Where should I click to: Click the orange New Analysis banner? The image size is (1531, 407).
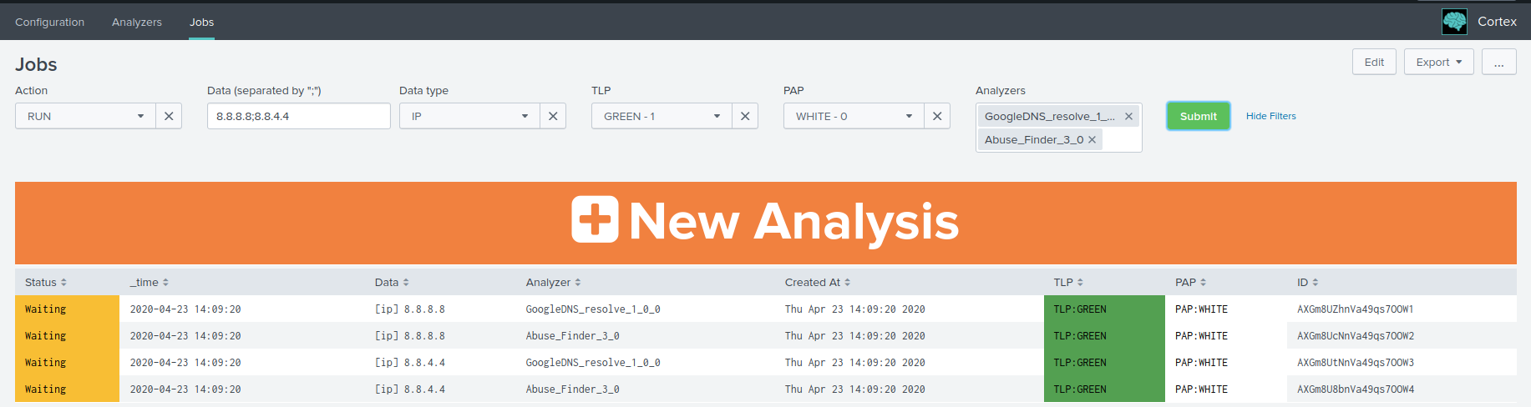click(765, 222)
